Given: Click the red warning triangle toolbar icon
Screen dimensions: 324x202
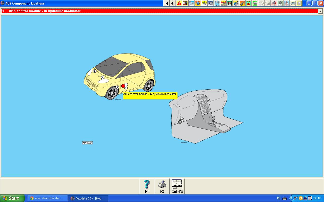Looking at the screenshot, I should [x=179, y=3].
